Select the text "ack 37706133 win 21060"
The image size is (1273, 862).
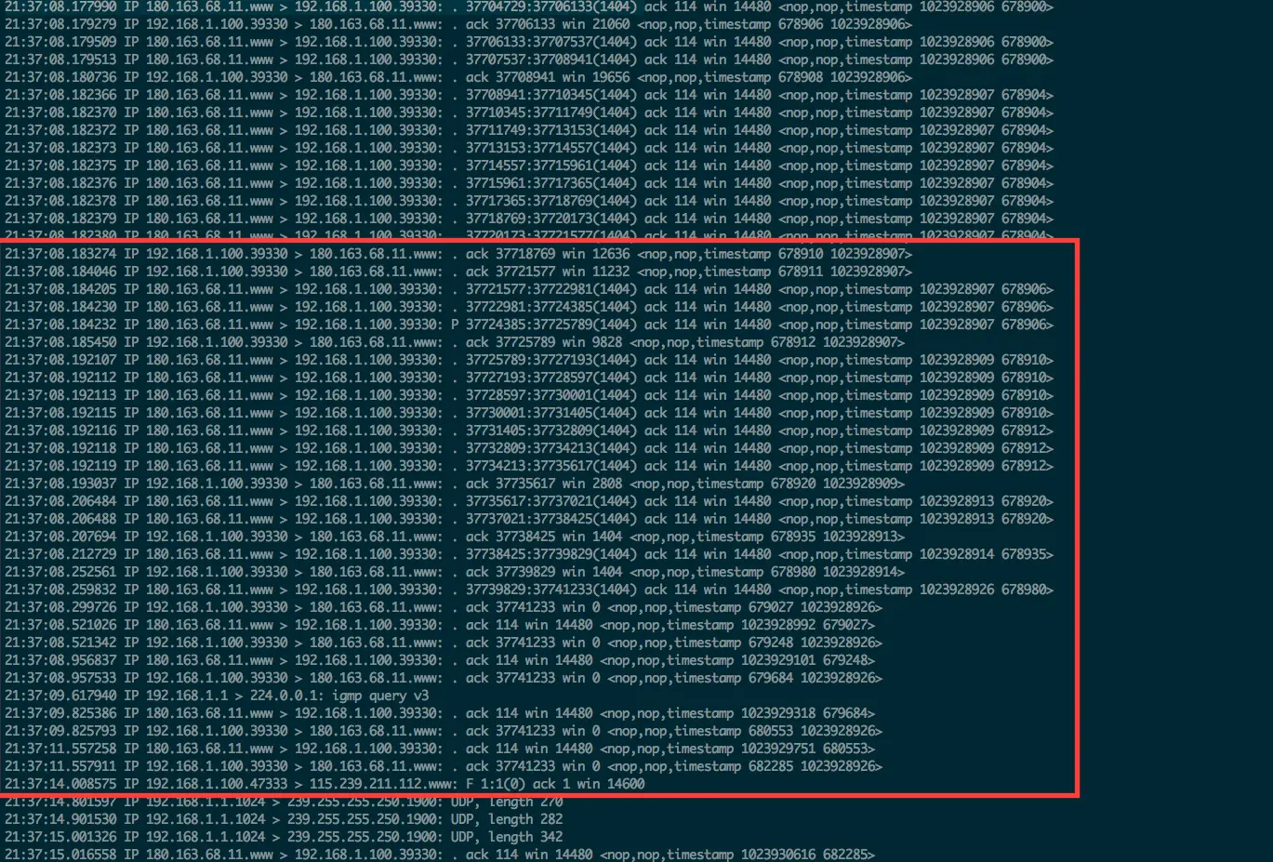548,24
